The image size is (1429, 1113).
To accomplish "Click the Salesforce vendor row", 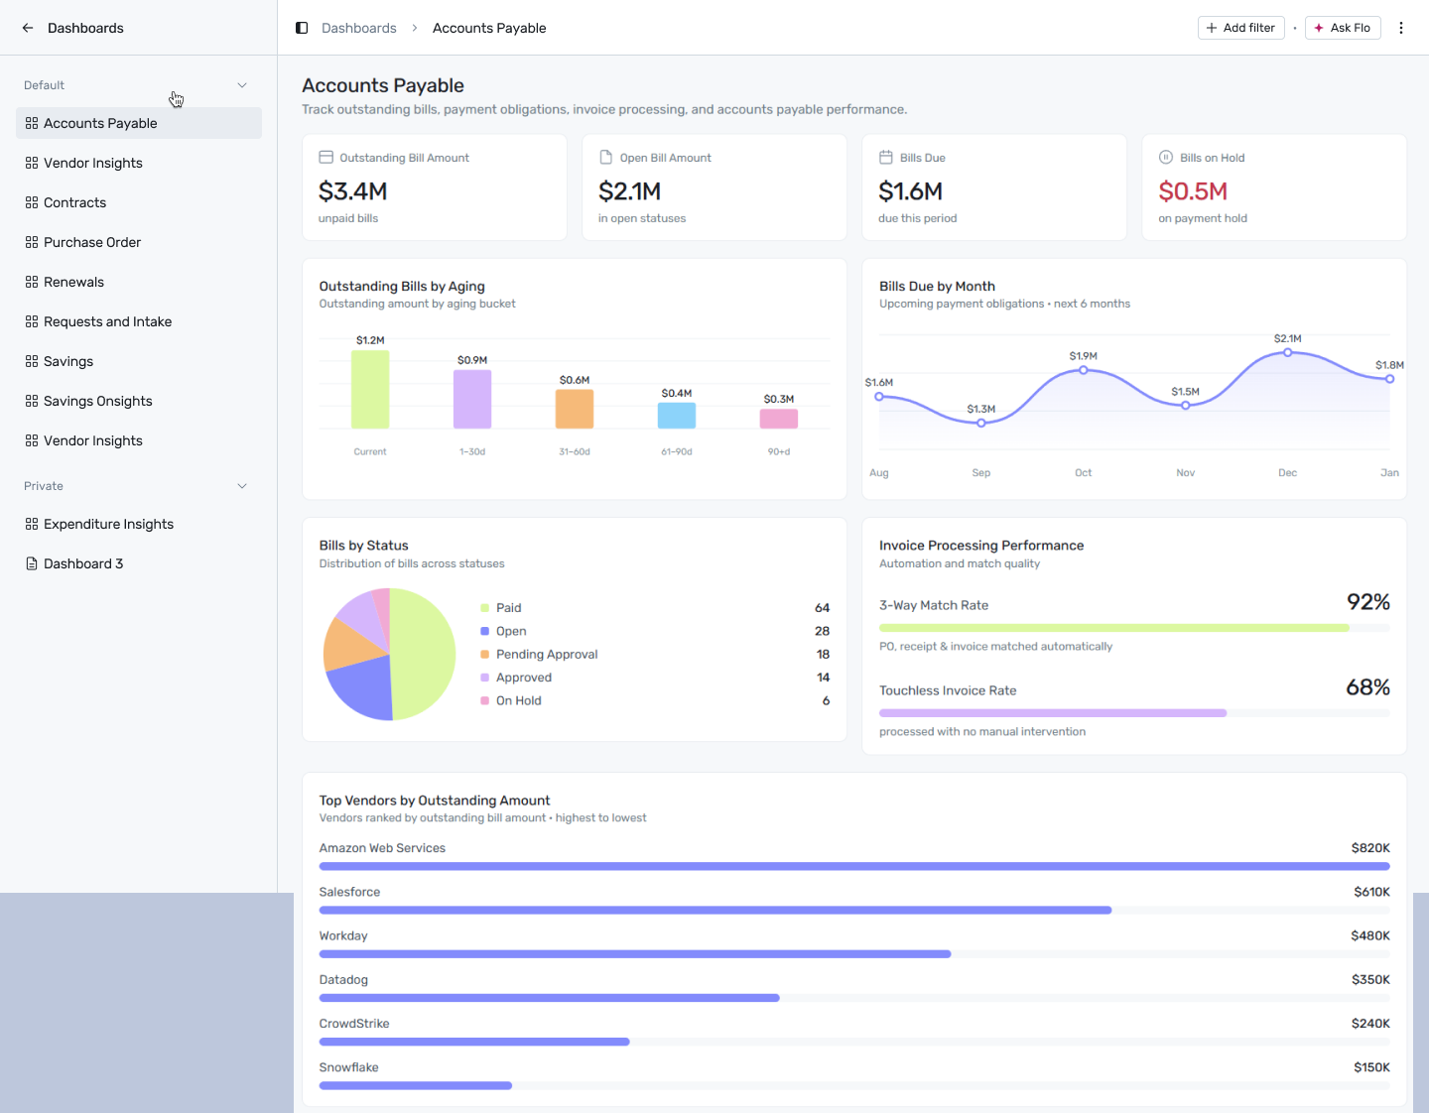I will [x=854, y=900].
